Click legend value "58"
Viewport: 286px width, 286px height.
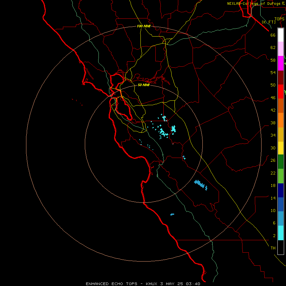(x=273, y=60)
